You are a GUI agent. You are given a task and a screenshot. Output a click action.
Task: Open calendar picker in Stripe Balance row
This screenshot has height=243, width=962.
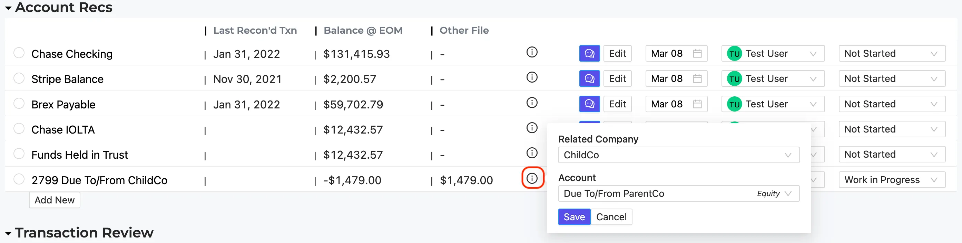coord(697,78)
